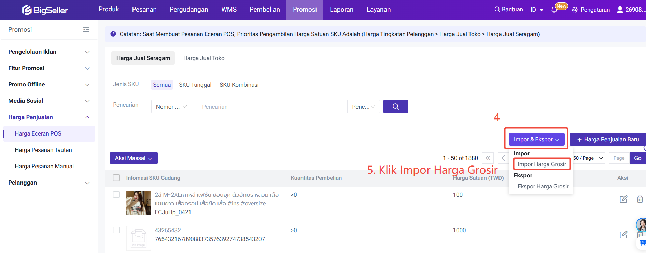
Task: Edit the 43265432 SKU row
Action: click(623, 235)
